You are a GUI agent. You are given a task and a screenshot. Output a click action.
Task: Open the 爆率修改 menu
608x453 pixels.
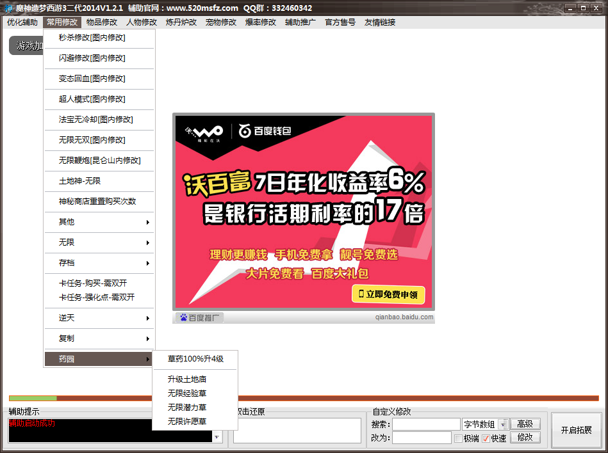[x=261, y=22]
